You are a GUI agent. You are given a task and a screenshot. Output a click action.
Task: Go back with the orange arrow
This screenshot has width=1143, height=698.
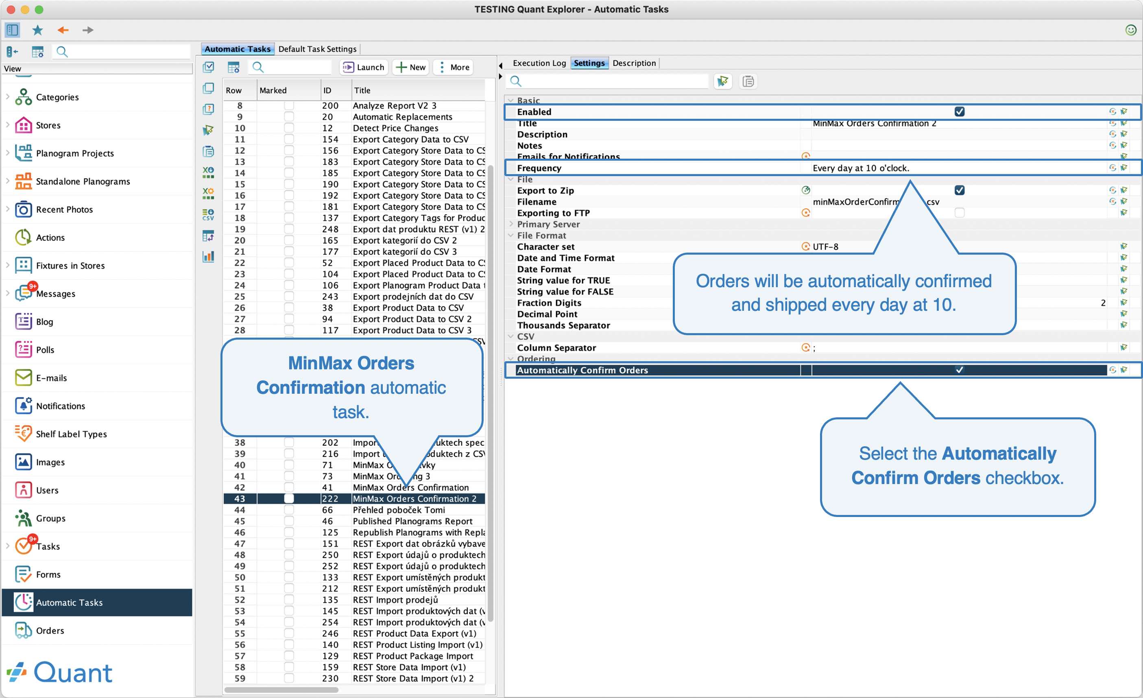pos(63,30)
